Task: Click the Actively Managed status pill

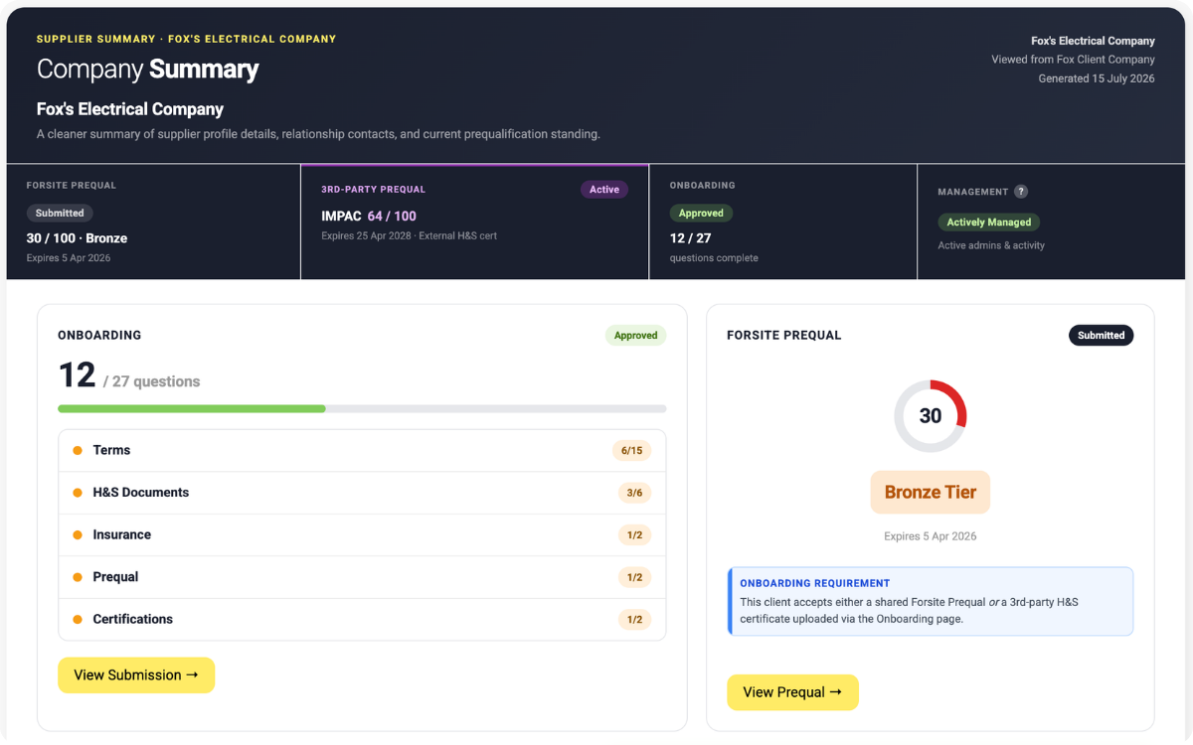Action: pyautogui.click(x=988, y=223)
